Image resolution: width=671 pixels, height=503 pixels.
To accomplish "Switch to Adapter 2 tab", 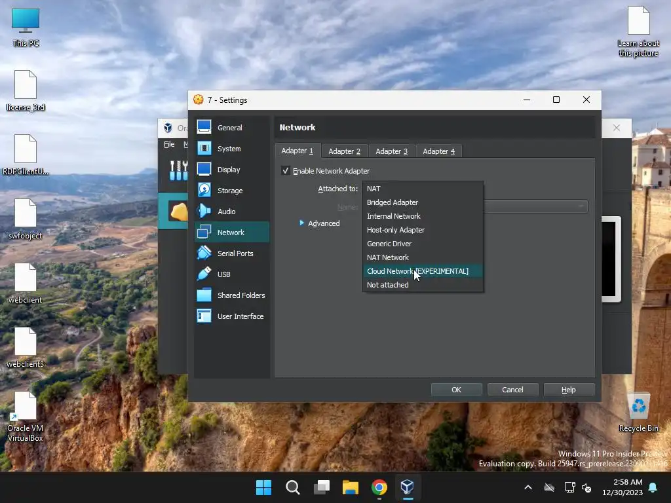I will (x=345, y=151).
